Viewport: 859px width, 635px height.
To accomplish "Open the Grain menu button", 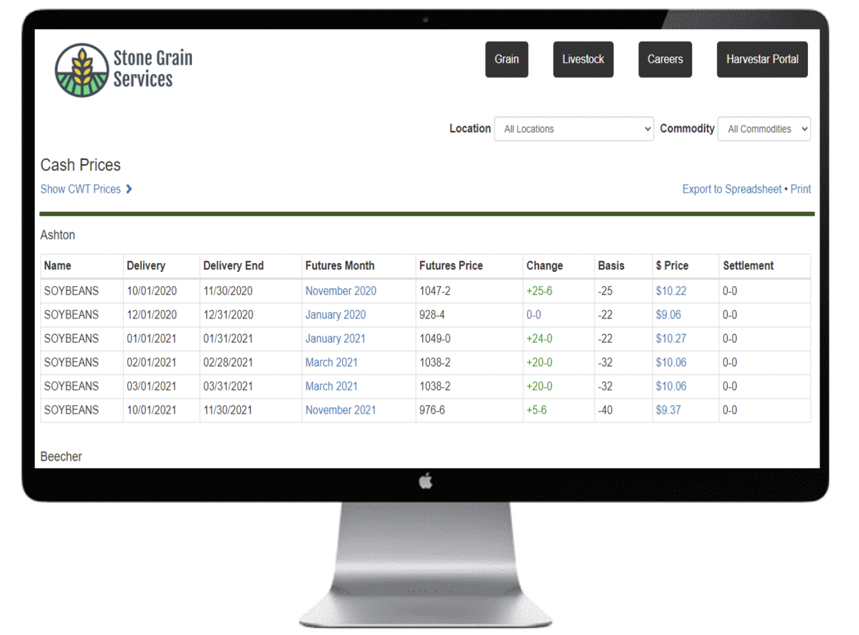I will [x=506, y=59].
